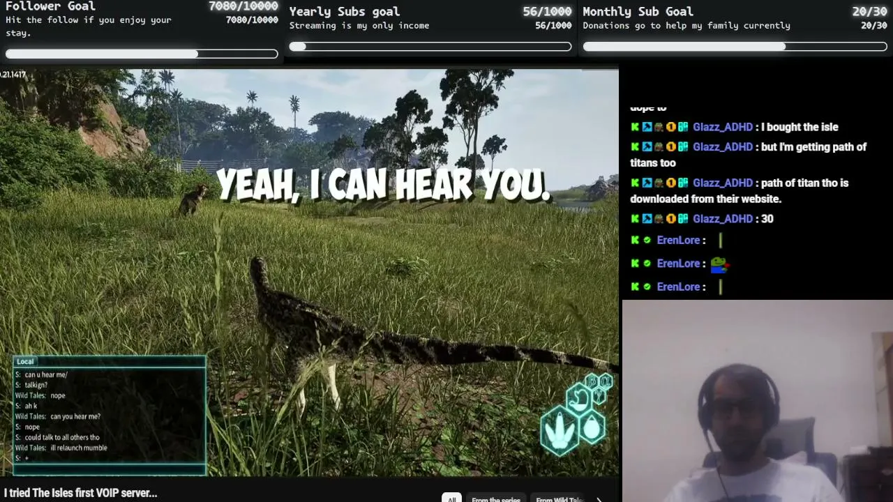
Task: Click the "ah k" chat line
Action: click(31, 406)
